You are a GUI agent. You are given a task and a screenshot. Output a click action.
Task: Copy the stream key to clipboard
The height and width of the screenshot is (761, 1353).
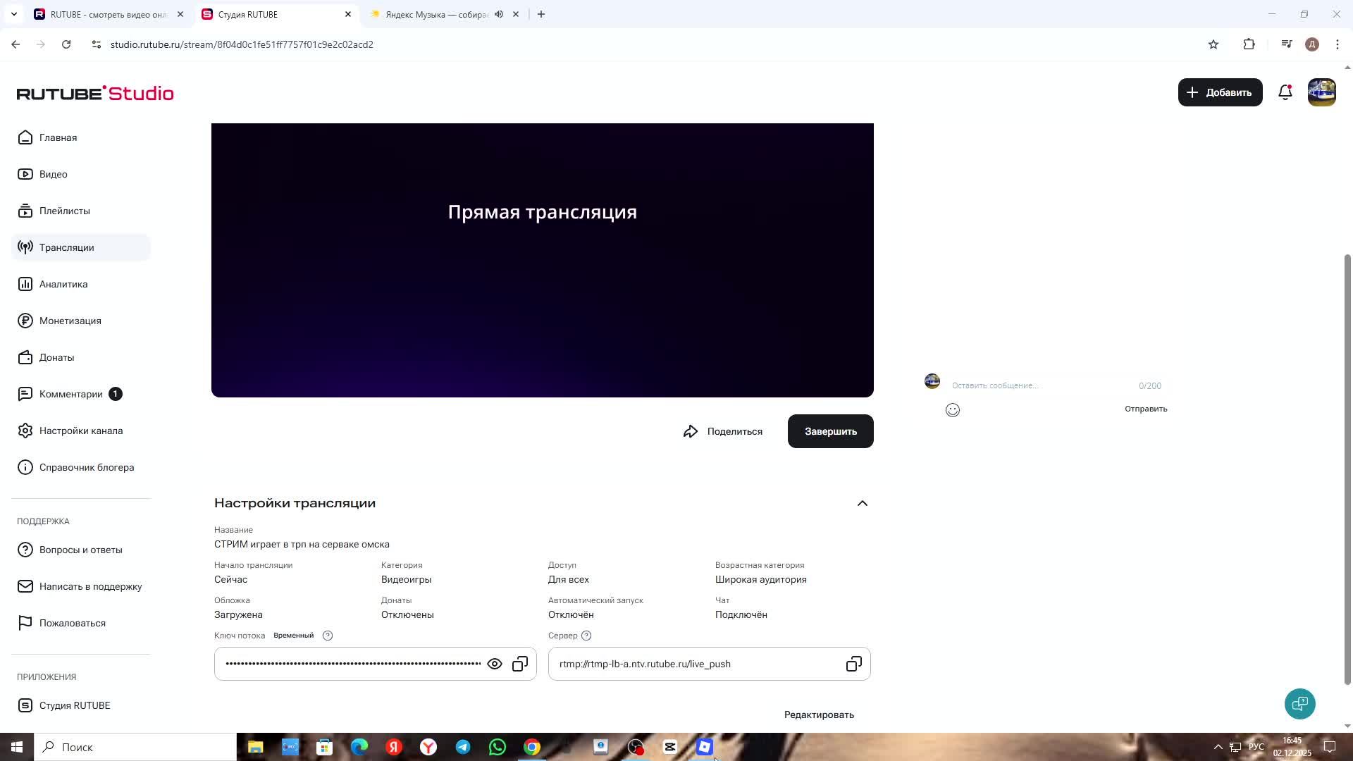(520, 664)
